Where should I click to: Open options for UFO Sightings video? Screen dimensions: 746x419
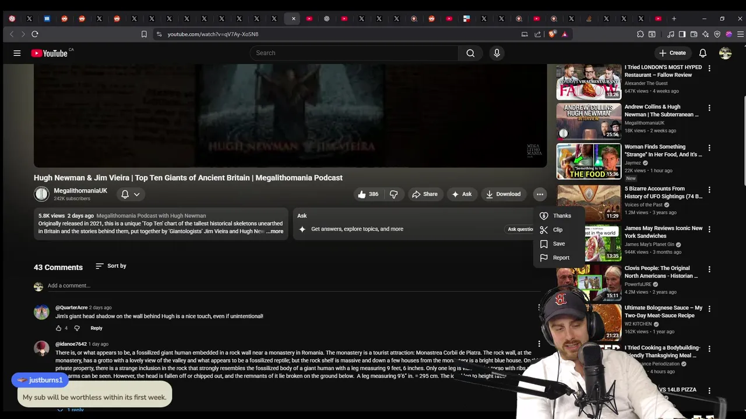click(709, 190)
